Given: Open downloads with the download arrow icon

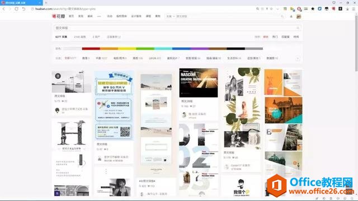Looking at the screenshot, I should (347, 9).
